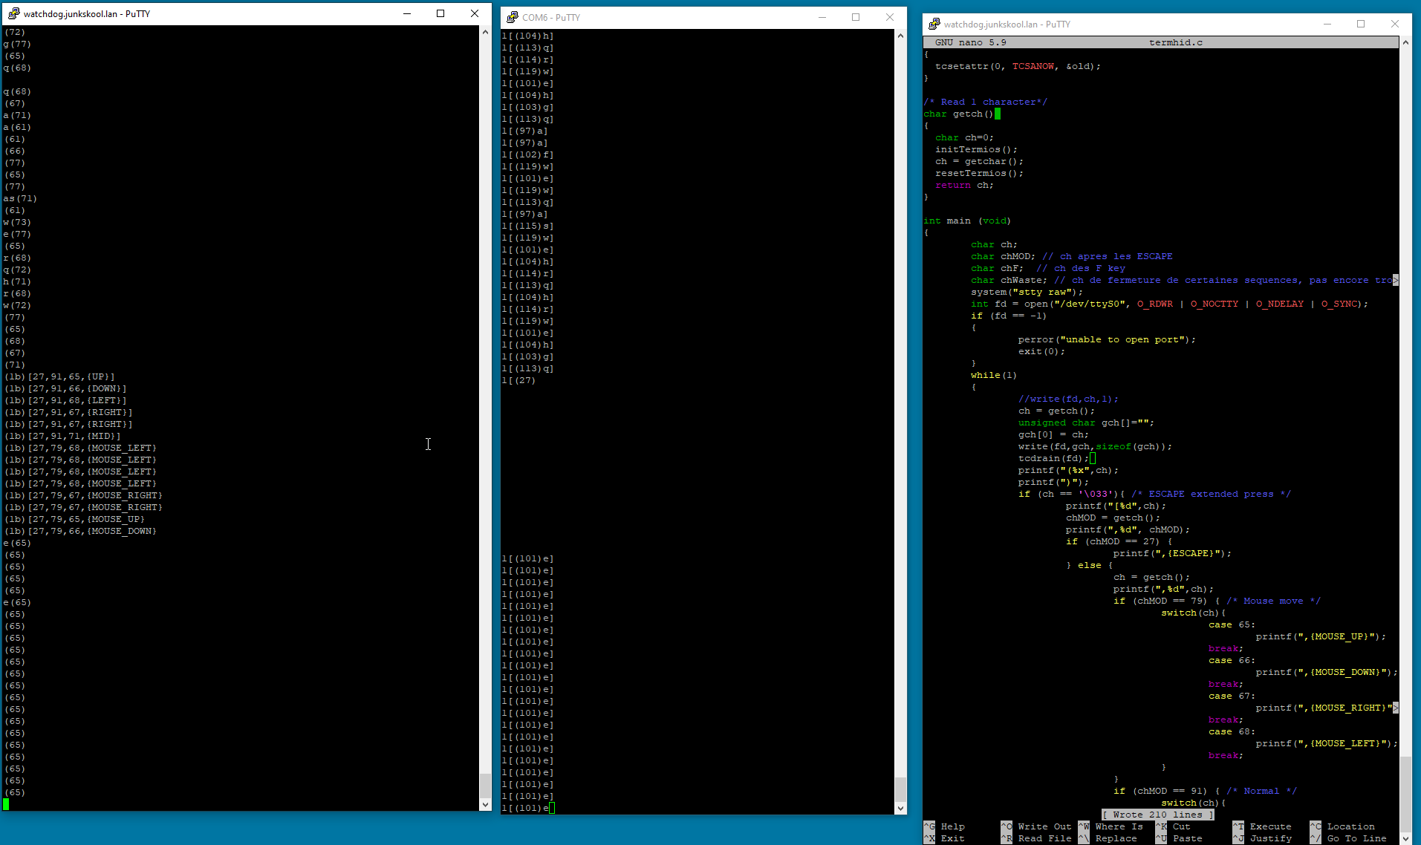This screenshot has height=845, width=1421.
Task: Click the ^W Where Is shortcut in nano
Action: (x=1111, y=826)
